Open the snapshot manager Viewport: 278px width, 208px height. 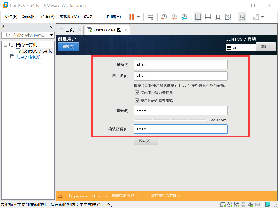184,17
